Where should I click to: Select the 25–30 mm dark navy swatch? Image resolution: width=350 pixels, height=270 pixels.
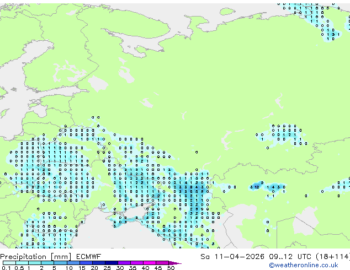pyautogui.click(x=112, y=263)
